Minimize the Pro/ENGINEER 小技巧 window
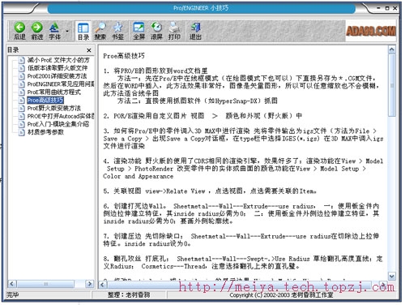This screenshot has width=405, height=305. [379, 8]
